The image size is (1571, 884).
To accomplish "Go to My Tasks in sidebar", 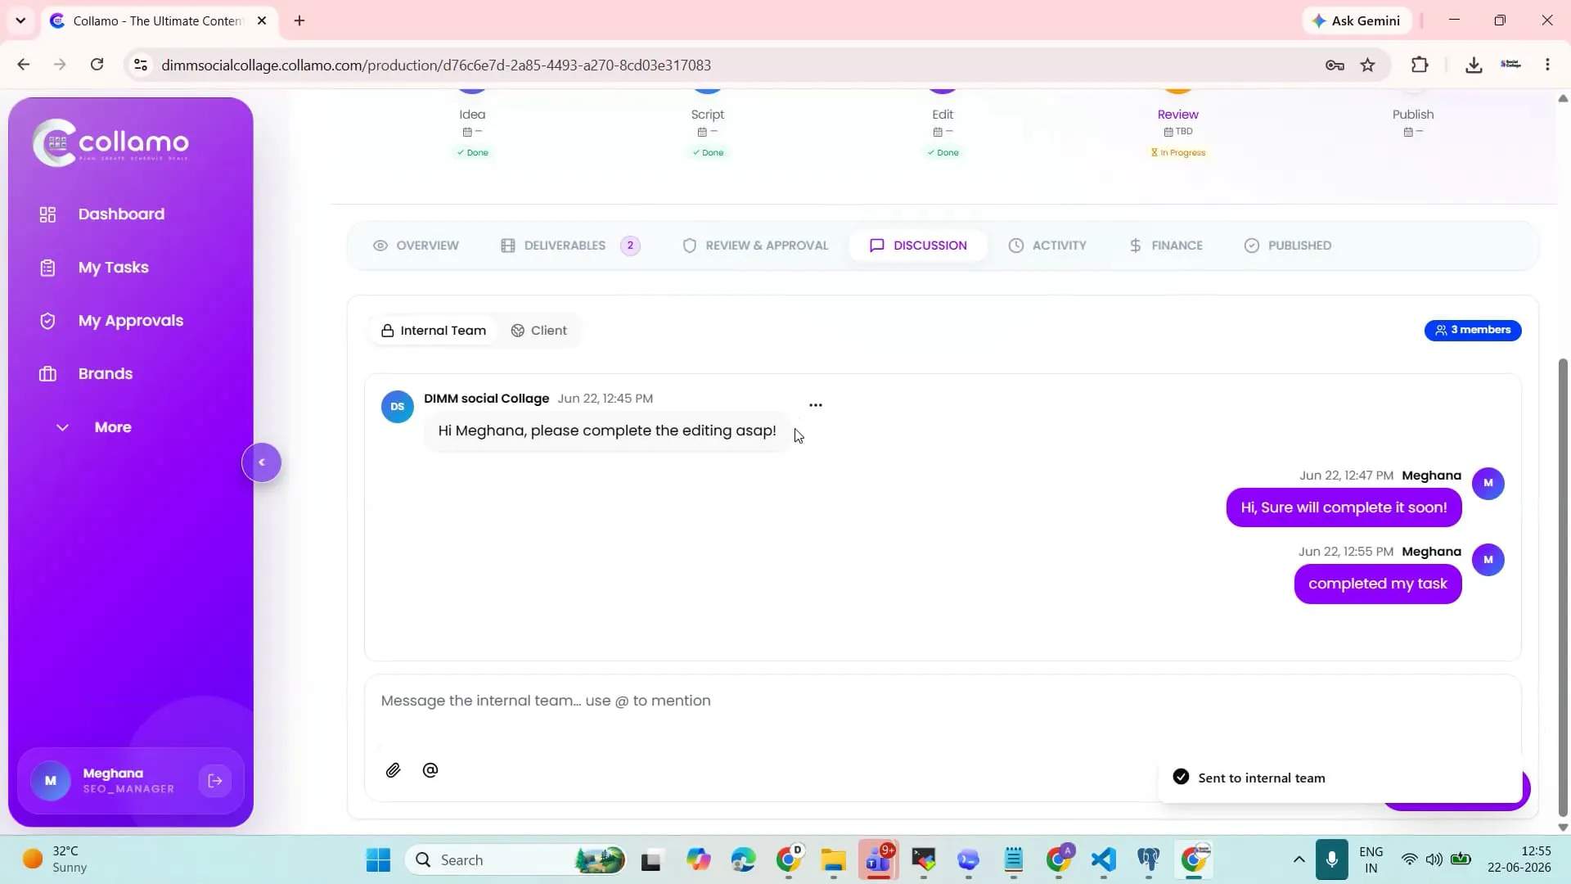I will point(94,268).
